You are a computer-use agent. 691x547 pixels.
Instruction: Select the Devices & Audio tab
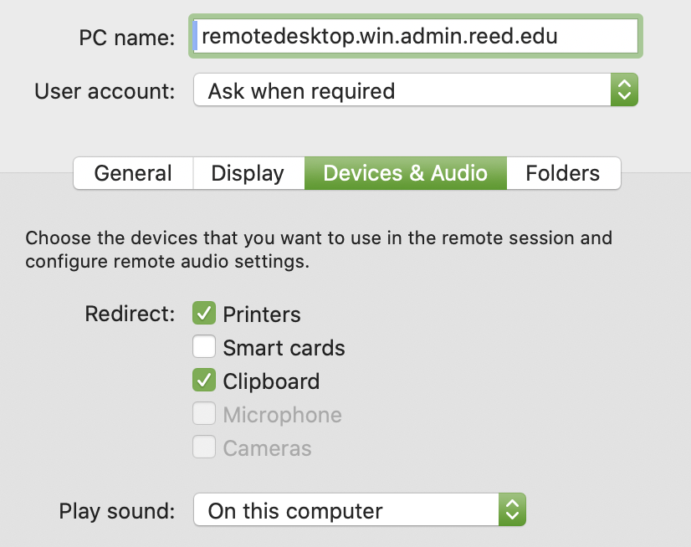pos(405,173)
